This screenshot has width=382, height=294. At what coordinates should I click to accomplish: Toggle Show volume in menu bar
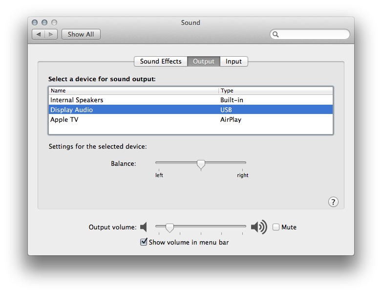pyautogui.click(x=144, y=242)
